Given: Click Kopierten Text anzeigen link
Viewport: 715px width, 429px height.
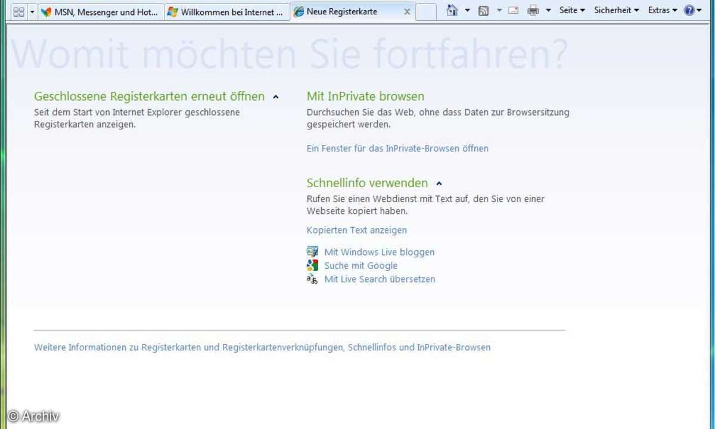Looking at the screenshot, I should tap(357, 230).
